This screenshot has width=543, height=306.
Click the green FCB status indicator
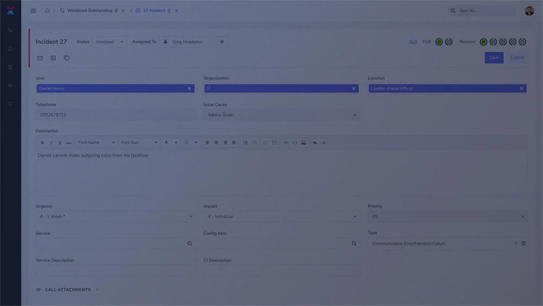pyautogui.click(x=439, y=42)
